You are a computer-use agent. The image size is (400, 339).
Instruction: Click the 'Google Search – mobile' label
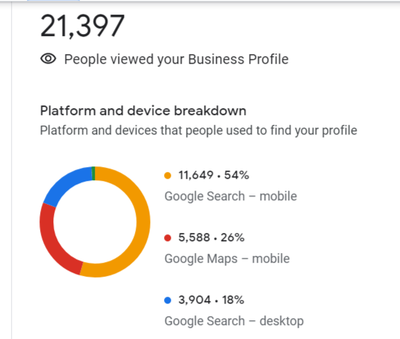230,196
